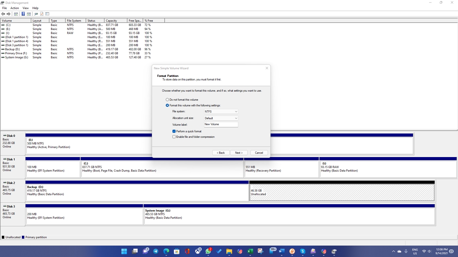The width and height of the screenshot is (458, 257).
Task: Open Microsoft Excel from the taskbar
Action: 250,251
